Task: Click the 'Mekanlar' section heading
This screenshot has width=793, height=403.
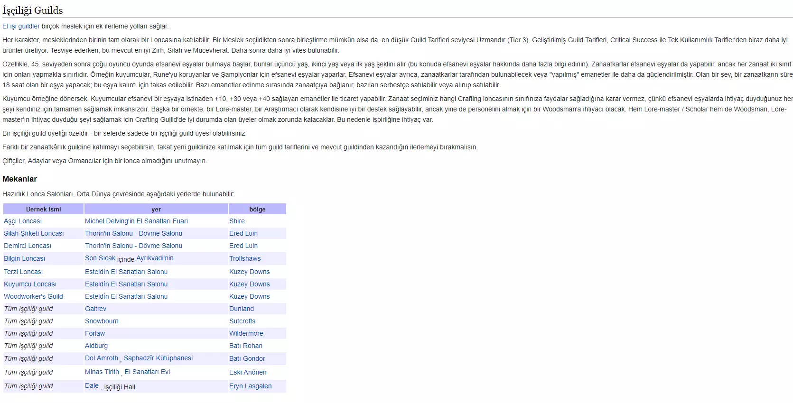Action: (x=19, y=179)
